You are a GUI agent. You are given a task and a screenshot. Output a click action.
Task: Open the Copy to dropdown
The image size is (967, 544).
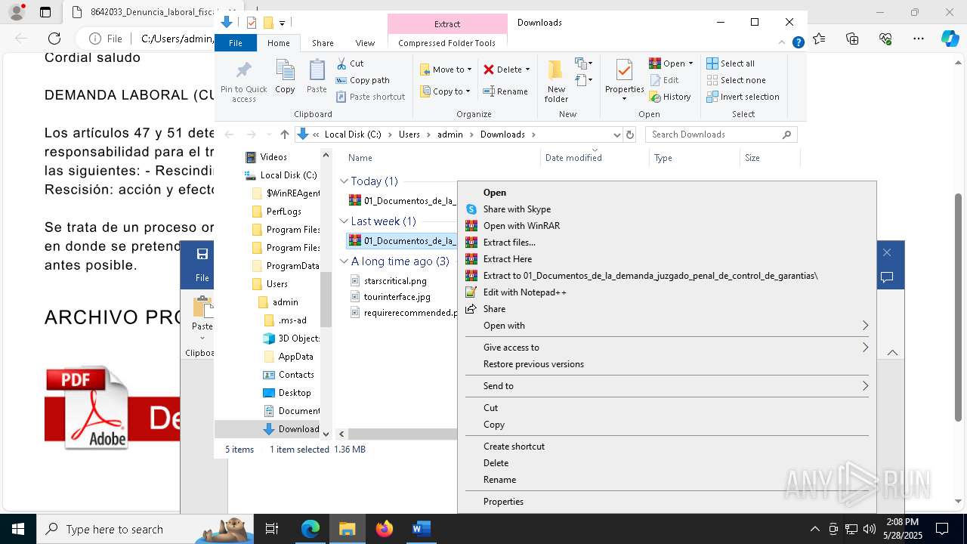(446, 91)
